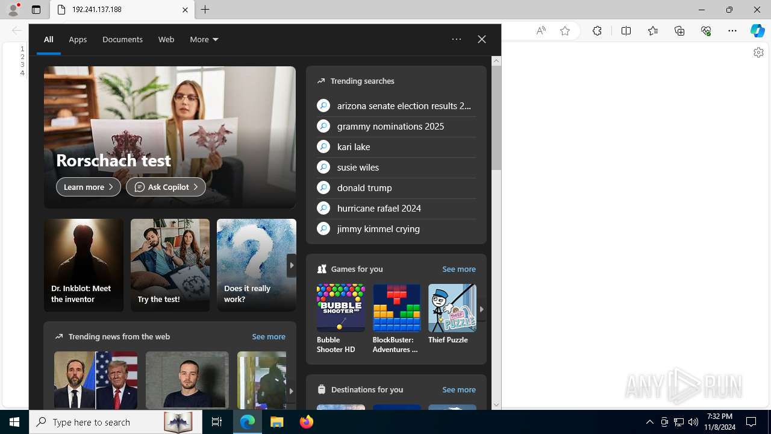Open Dr. Inkblot: Meet the inventor card

(84, 265)
